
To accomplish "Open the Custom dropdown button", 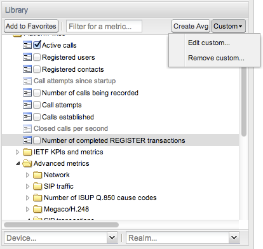I will pyautogui.click(x=229, y=26).
